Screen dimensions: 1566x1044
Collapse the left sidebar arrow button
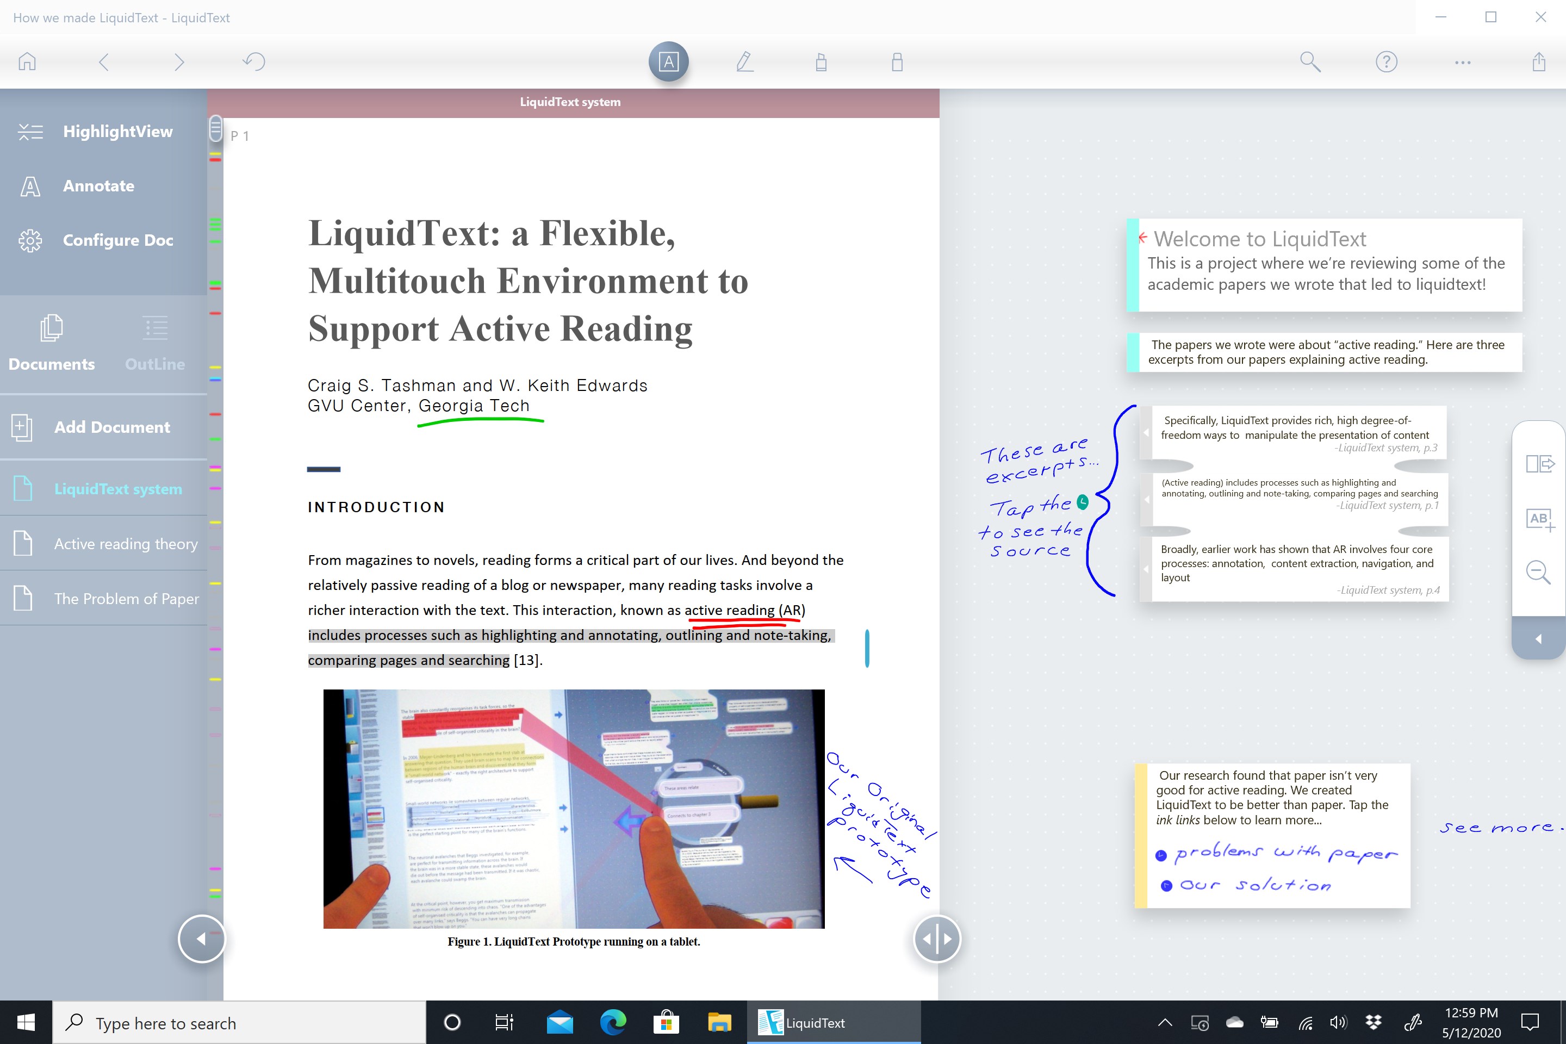tap(201, 939)
